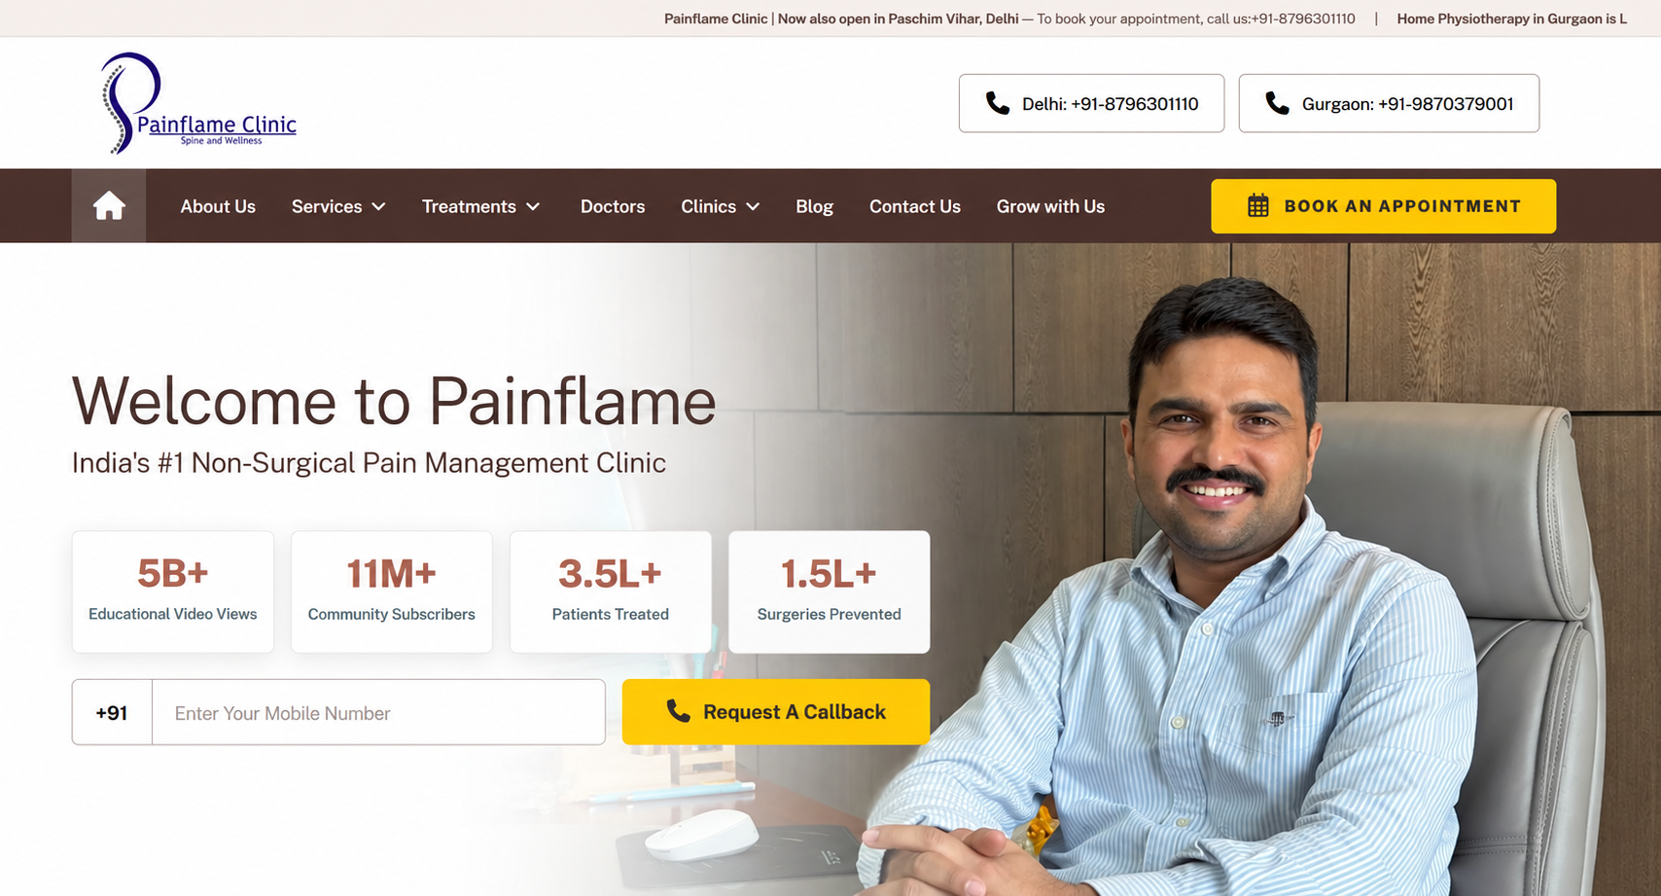Click the +91 country code prefix
Viewport: 1661px width, 896px height.
112,712
